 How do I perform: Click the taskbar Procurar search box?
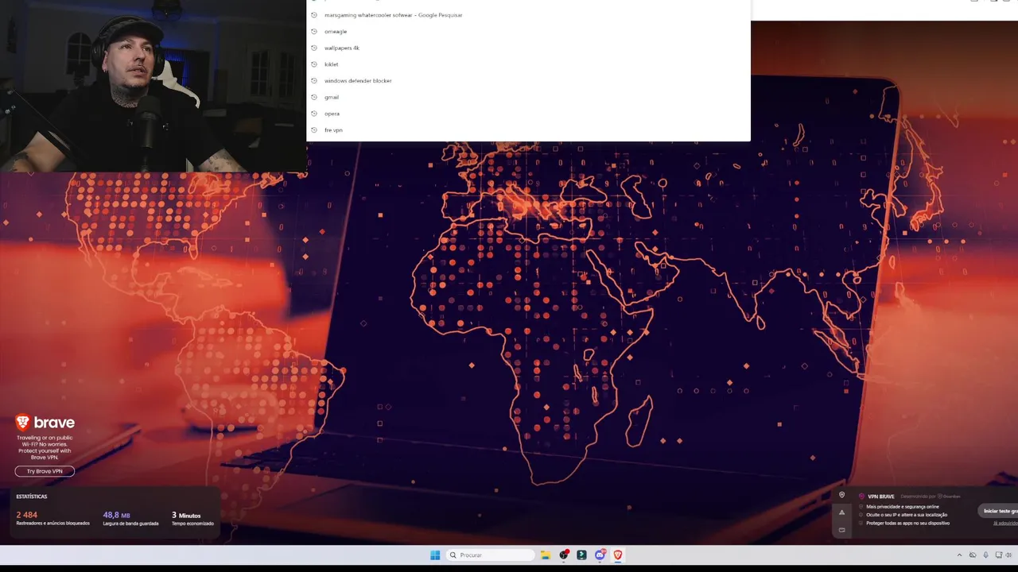tap(490, 555)
